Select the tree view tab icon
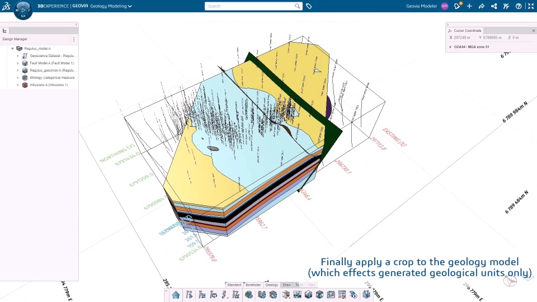 4,31
